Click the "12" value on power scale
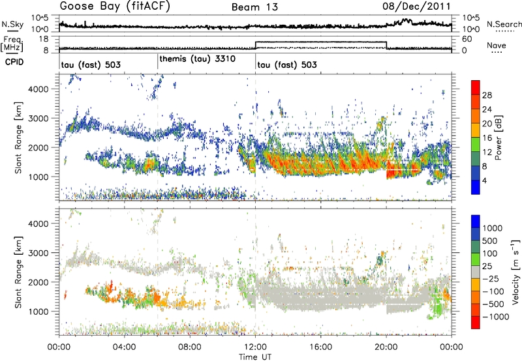The image size is (522, 361). [x=487, y=152]
